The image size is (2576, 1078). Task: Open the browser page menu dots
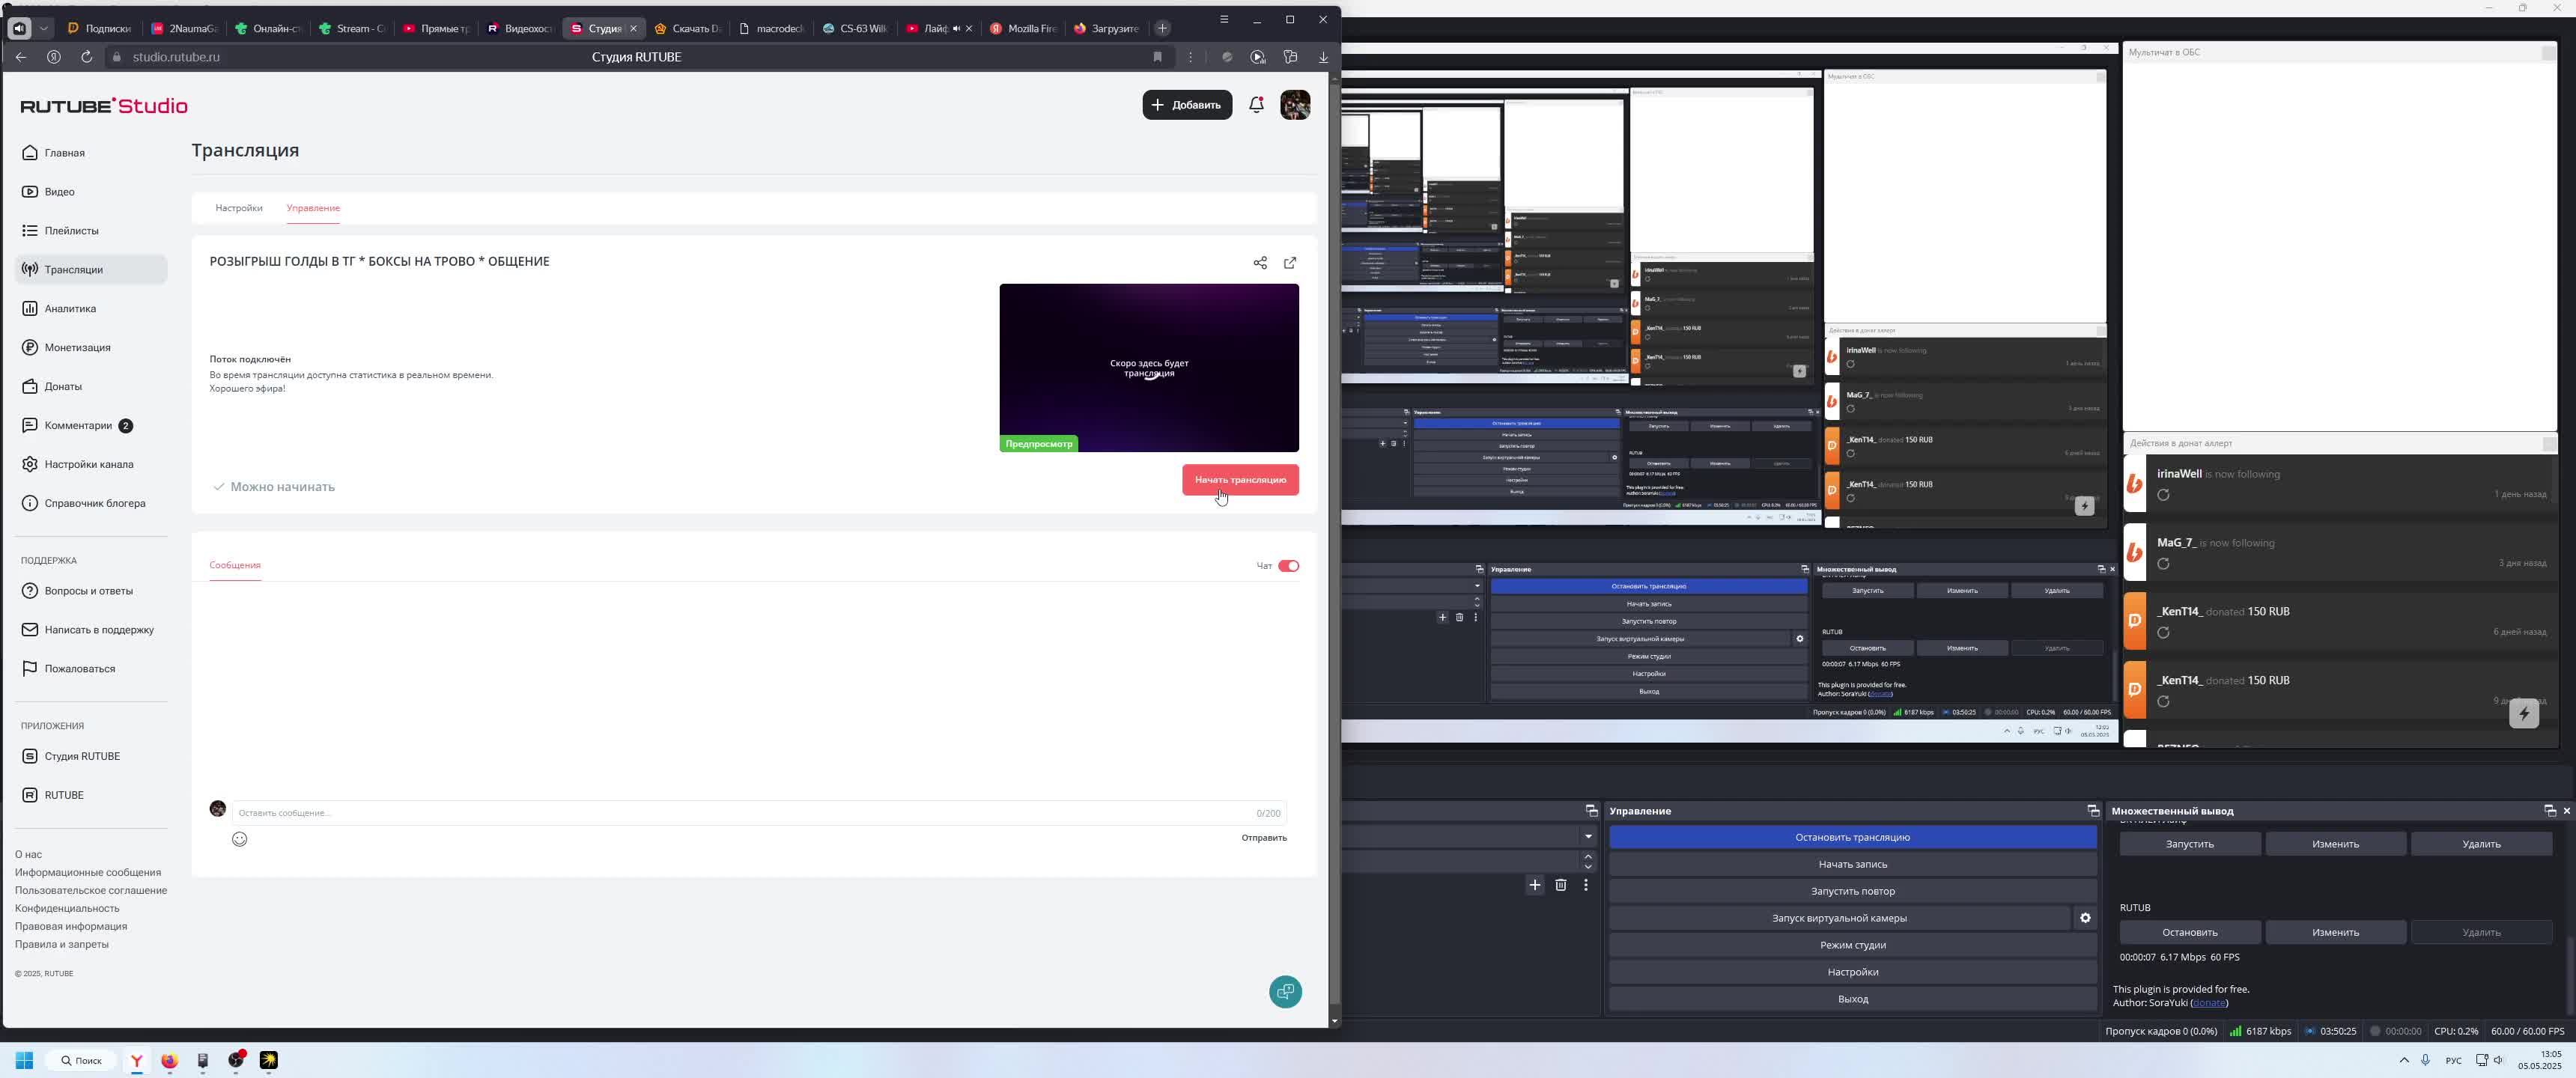(1190, 57)
